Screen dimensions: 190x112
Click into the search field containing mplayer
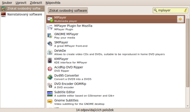click(x=170, y=11)
